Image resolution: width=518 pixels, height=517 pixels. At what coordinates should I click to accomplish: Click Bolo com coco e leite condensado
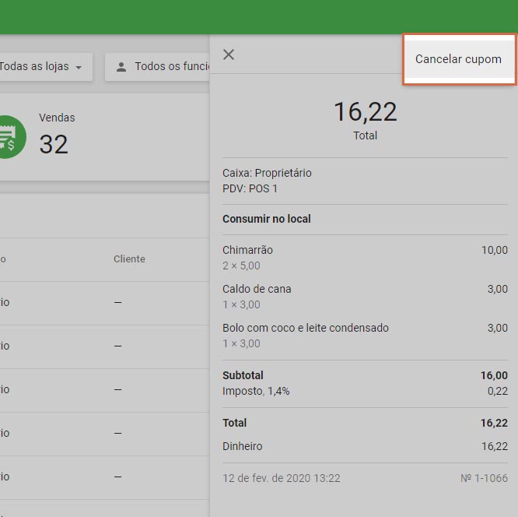pyautogui.click(x=305, y=328)
